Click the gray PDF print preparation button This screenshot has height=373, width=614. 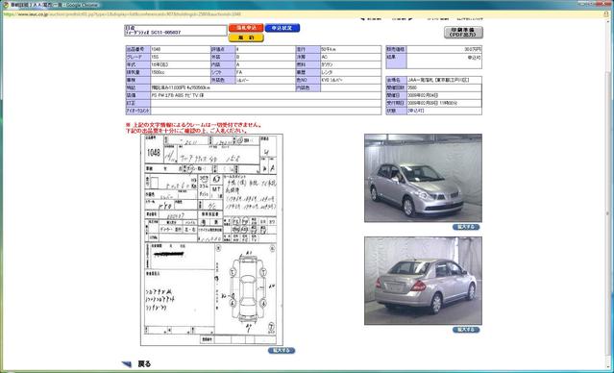pos(463,33)
